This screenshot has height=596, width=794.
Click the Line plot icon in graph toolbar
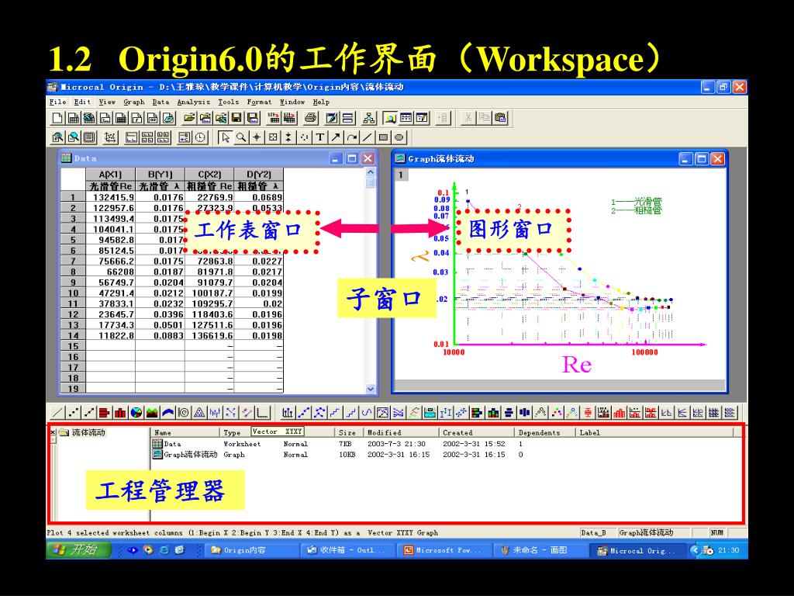pyautogui.click(x=57, y=413)
